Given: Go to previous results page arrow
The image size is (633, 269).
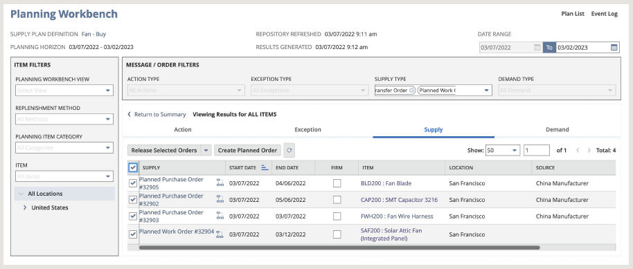Looking at the screenshot, I should [x=578, y=151].
